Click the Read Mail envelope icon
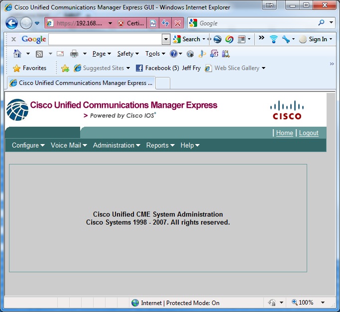 [60, 54]
